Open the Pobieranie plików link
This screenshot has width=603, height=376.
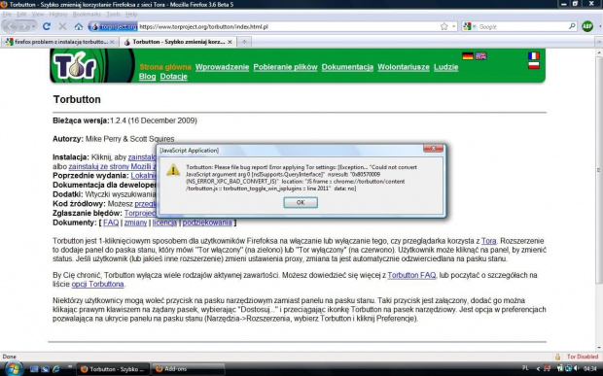coord(285,67)
